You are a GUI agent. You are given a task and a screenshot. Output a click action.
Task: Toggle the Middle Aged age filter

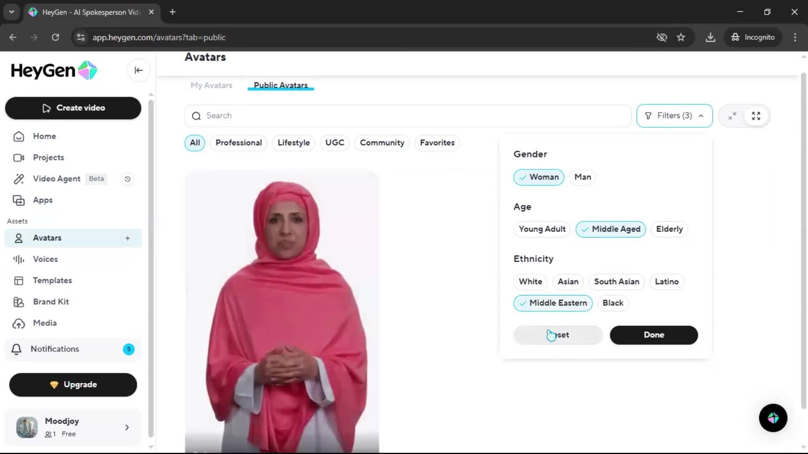point(610,230)
